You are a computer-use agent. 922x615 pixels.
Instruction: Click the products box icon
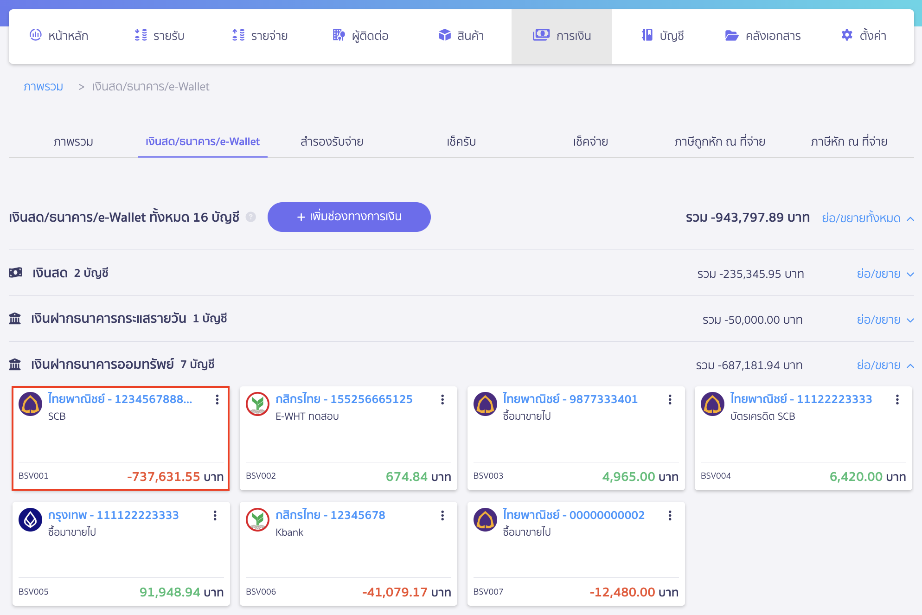point(444,35)
